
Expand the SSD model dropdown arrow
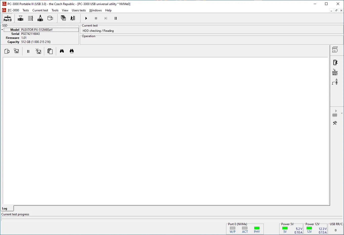pos(2,30)
